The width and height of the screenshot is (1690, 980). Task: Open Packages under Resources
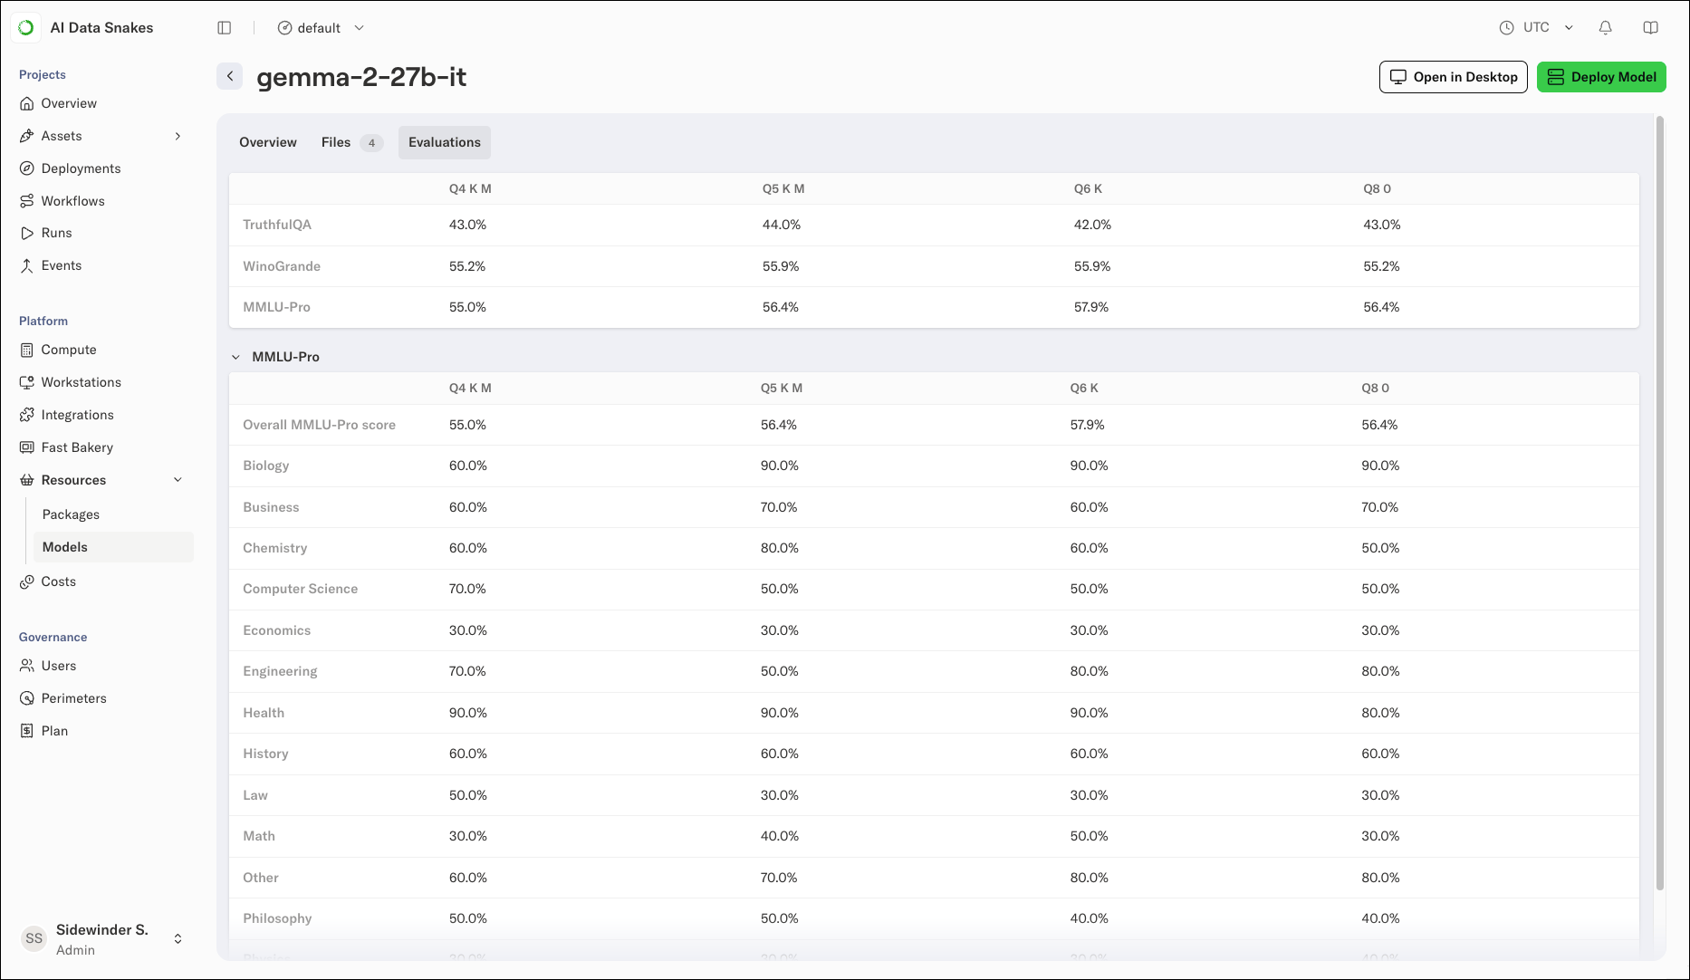[71, 514]
